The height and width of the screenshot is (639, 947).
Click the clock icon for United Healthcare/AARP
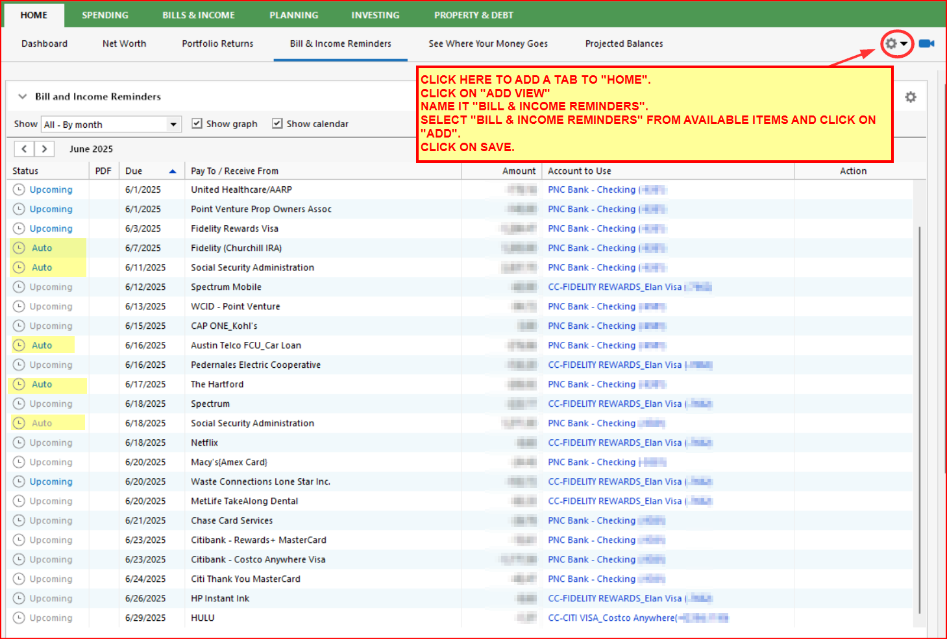point(19,189)
